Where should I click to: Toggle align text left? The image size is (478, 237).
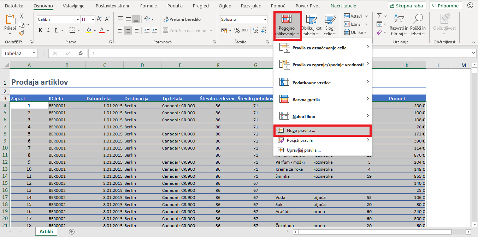(x=120, y=30)
